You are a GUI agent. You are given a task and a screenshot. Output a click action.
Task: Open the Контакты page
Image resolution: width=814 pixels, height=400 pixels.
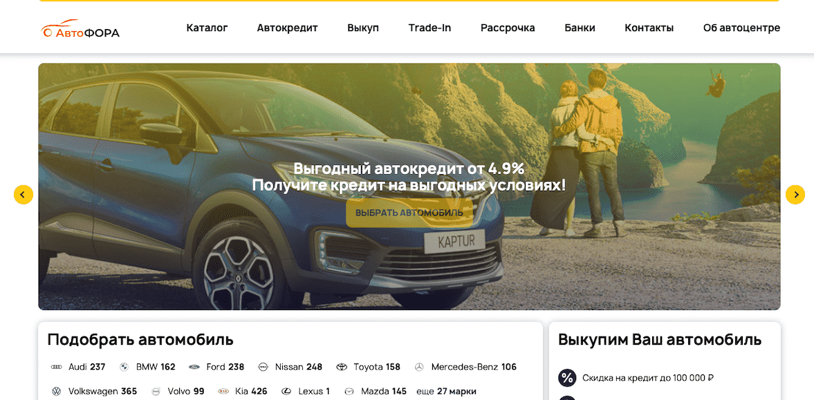[649, 28]
